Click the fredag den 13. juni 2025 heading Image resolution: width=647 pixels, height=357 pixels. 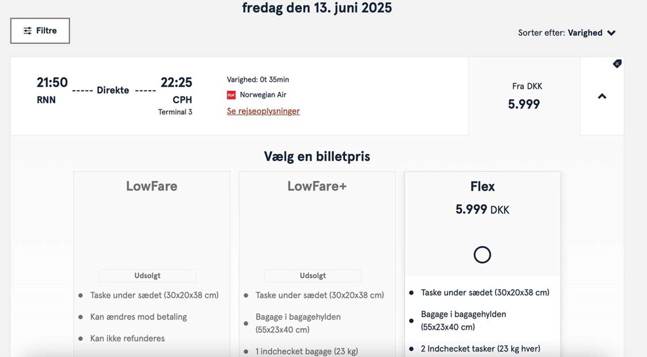(317, 8)
